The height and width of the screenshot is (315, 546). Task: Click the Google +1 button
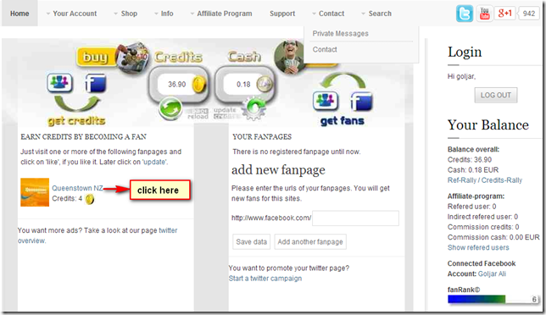coord(505,14)
